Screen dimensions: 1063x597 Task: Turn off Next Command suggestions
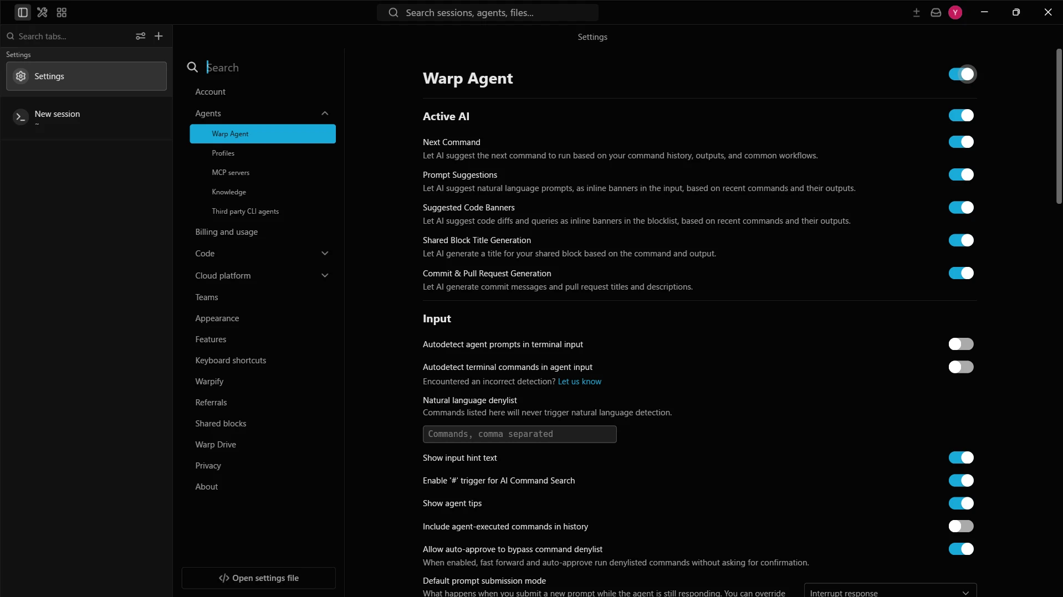pyautogui.click(x=961, y=142)
